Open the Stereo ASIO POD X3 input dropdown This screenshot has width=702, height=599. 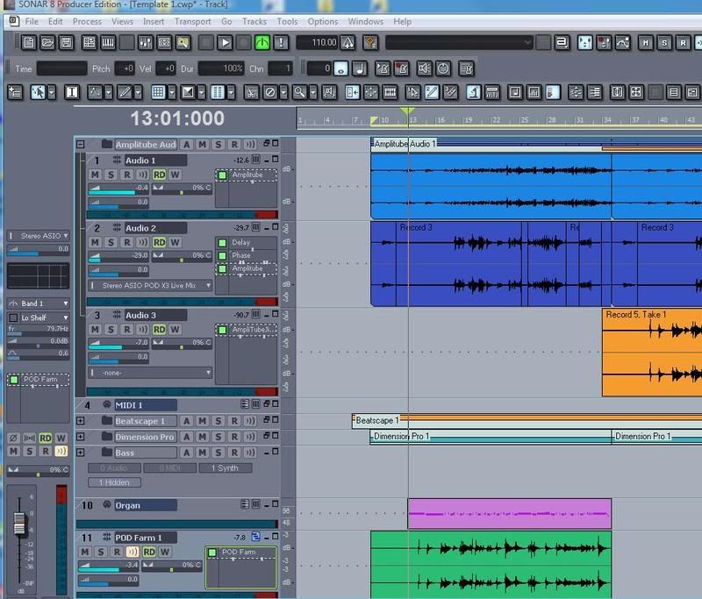(150, 285)
